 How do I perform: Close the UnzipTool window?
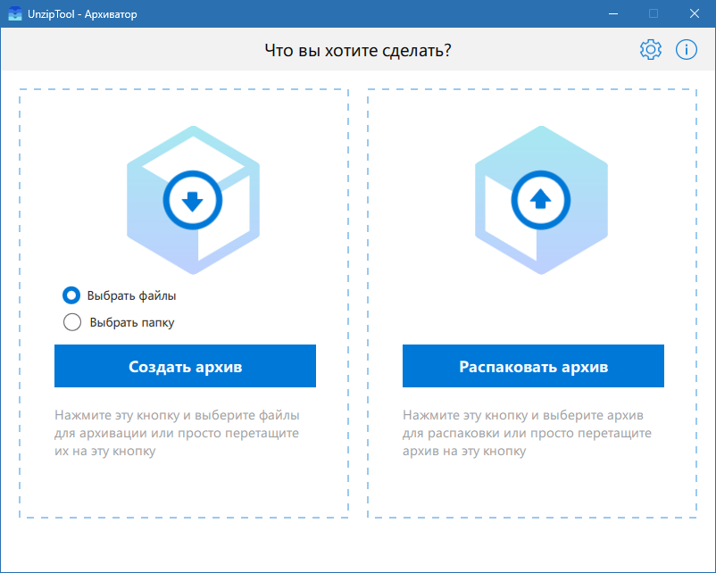pos(694,13)
